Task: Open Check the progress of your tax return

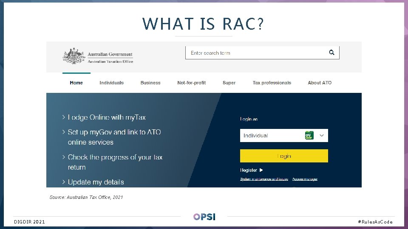Action: click(x=115, y=162)
